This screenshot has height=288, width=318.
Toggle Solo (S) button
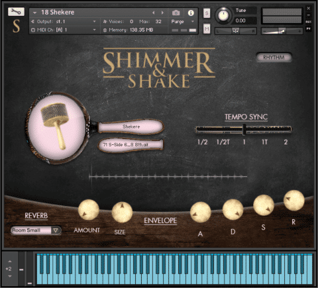pos(207,13)
